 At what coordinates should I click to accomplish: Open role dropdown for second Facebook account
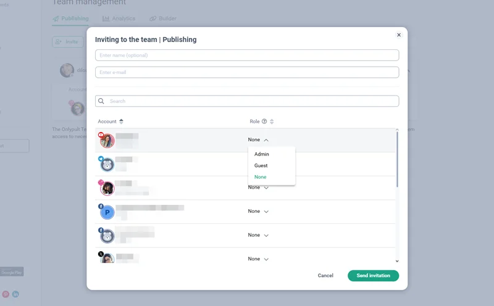[x=259, y=235]
